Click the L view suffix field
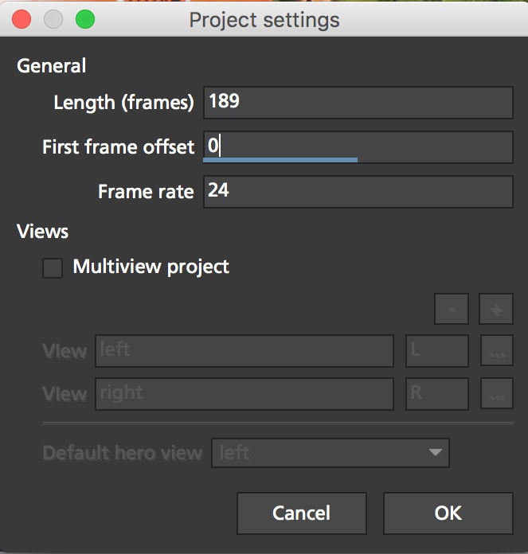Screen dimensions: 528x554 point(436,350)
